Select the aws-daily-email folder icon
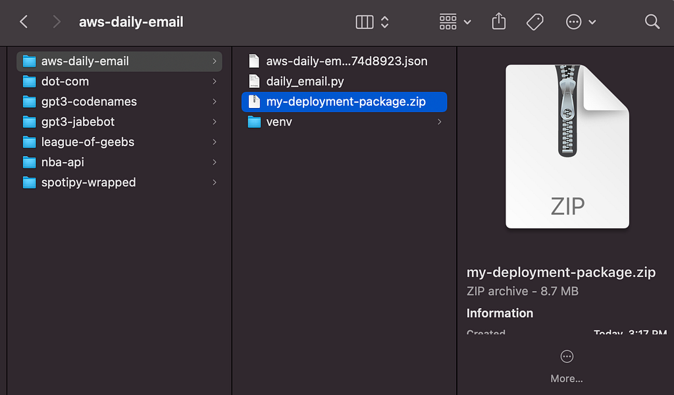 pyautogui.click(x=29, y=61)
